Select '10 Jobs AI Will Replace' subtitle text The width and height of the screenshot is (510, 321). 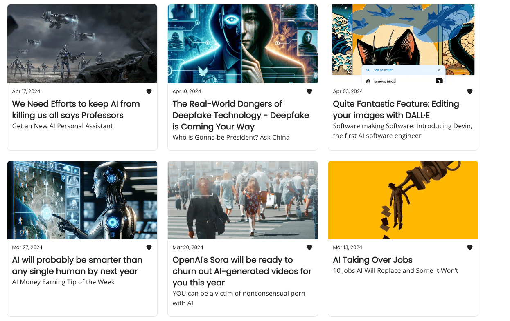[x=395, y=271]
